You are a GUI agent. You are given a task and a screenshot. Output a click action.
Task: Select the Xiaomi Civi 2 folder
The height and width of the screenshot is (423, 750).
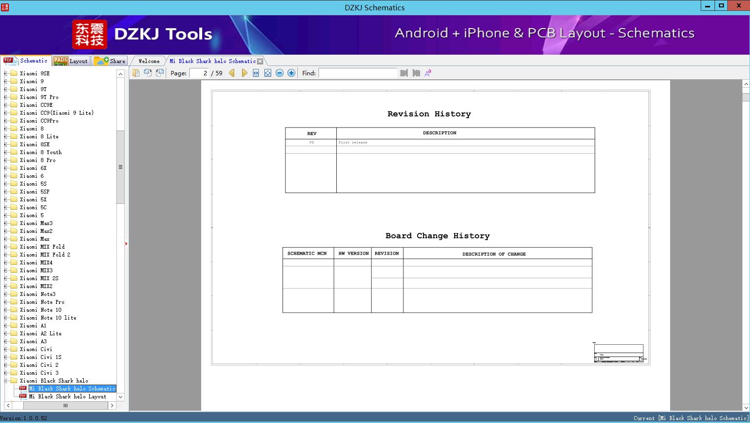click(x=39, y=365)
